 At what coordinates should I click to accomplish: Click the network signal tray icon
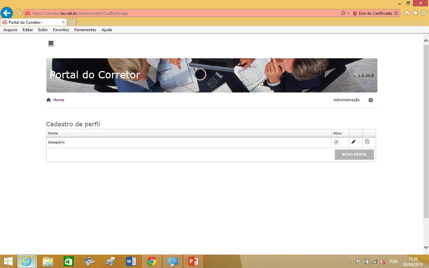[x=374, y=262]
